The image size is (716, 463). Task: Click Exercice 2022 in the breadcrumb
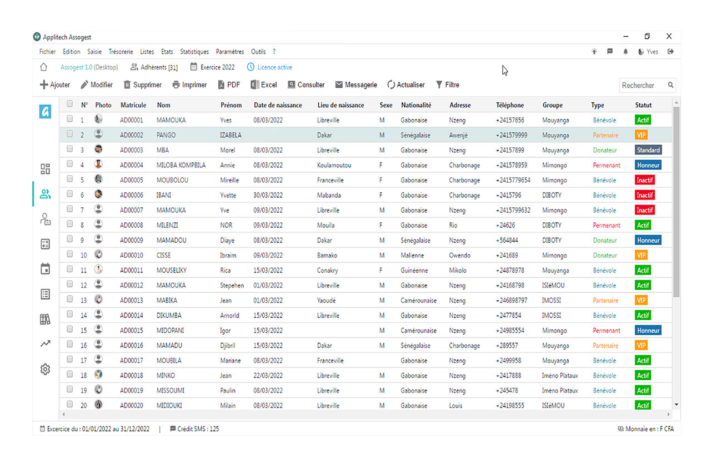click(212, 67)
